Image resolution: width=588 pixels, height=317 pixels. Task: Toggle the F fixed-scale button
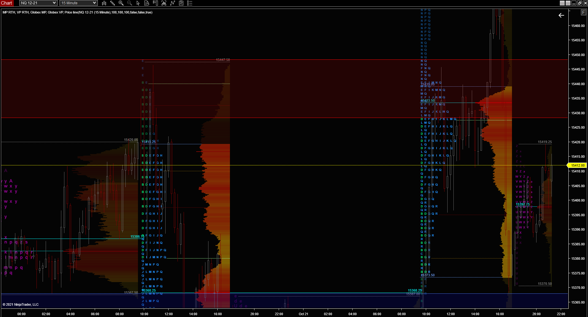point(583,13)
